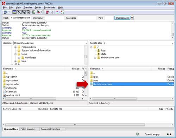Disconnect from the current server
This screenshot has width=176, height=138.
[47, 12]
